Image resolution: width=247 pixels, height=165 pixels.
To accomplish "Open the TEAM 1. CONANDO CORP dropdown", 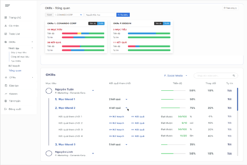I will 68,15.
